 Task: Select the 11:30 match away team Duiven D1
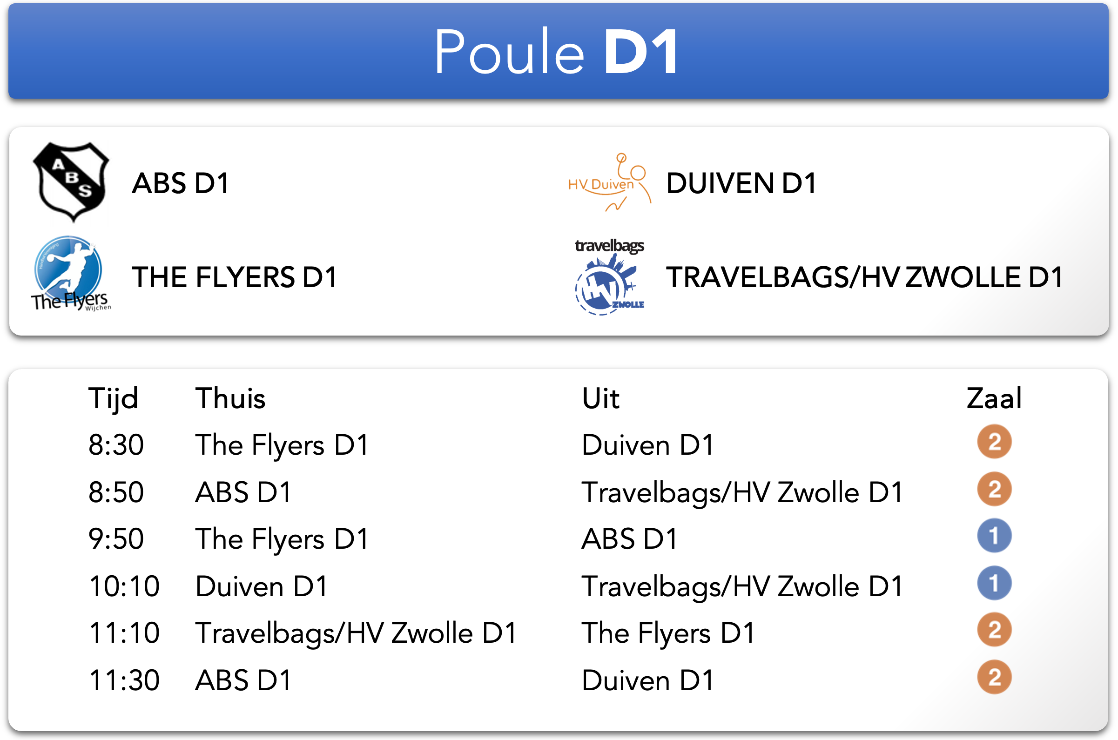click(647, 680)
